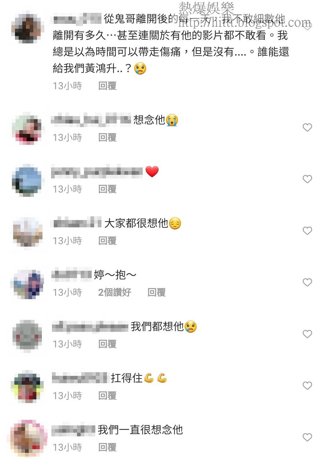
Task: Reply to the 我們一直很想念他 comment
Action: point(107,447)
